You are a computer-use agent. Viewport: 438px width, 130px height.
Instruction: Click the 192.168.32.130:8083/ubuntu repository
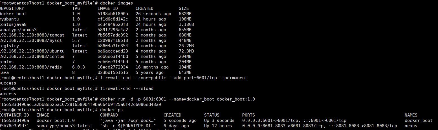(x=32, y=51)
